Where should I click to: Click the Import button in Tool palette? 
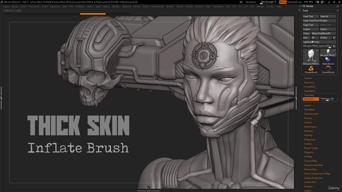tap(311, 29)
